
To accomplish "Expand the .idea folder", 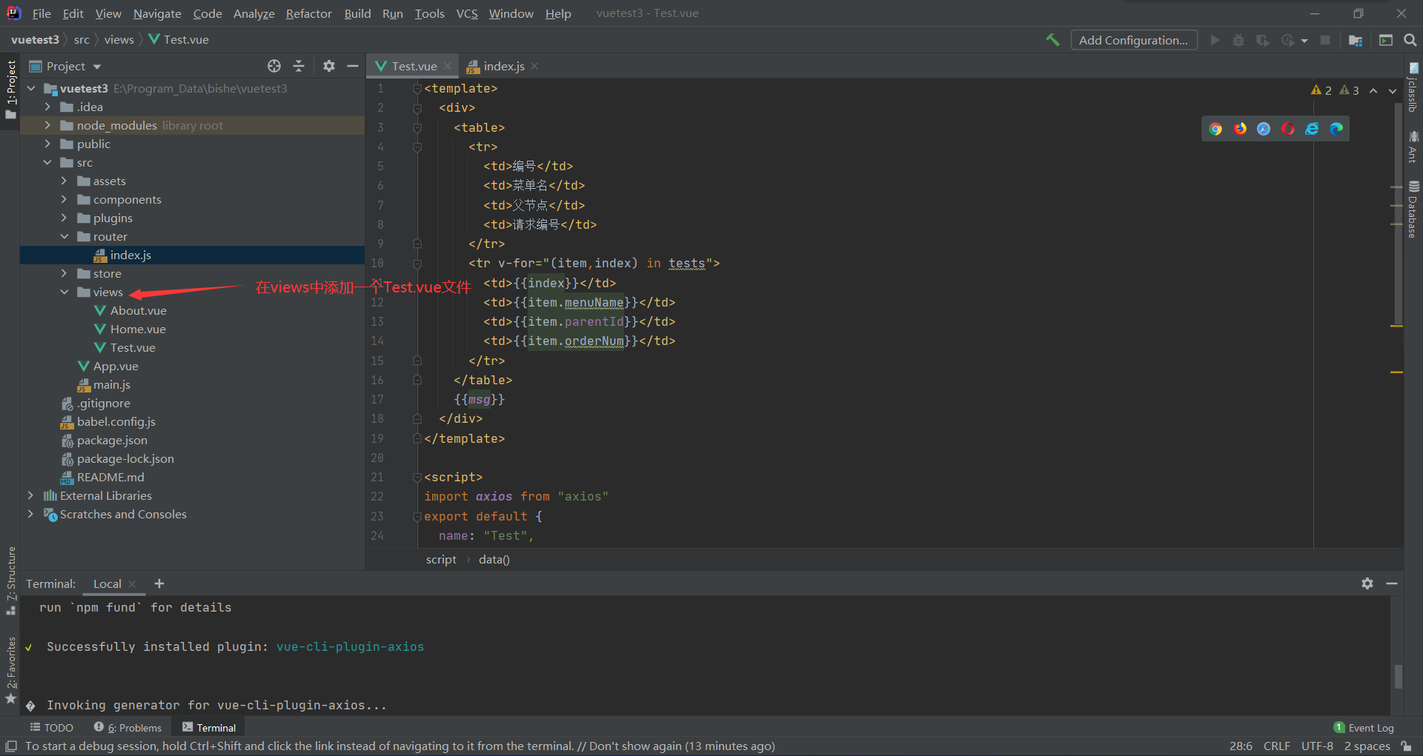I will click(47, 107).
